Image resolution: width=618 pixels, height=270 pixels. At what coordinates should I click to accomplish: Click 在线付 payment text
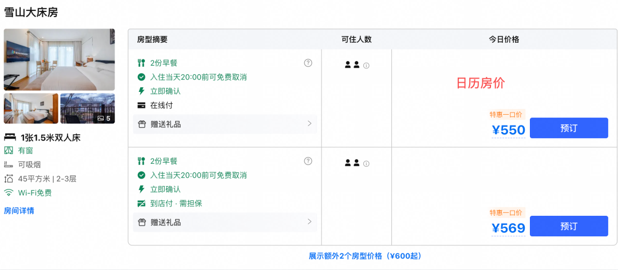pyautogui.click(x=161, y=106)
